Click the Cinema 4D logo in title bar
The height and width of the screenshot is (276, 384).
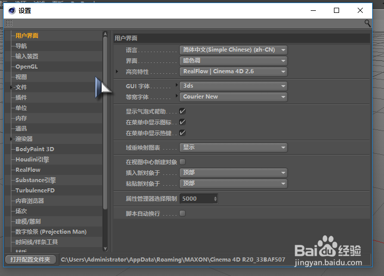pyautogui.click(x=12, y=10)
